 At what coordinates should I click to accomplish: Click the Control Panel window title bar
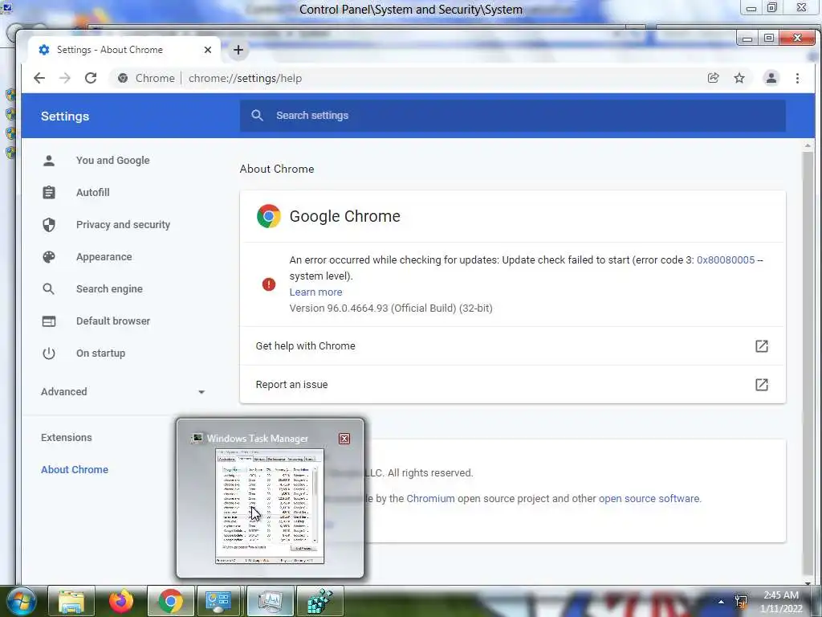pyautogui.click(x=410, y=10)
